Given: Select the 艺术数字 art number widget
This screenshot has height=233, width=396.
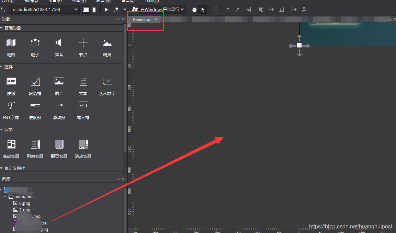Looking at the screenshot, I should [x=107, y=86].
